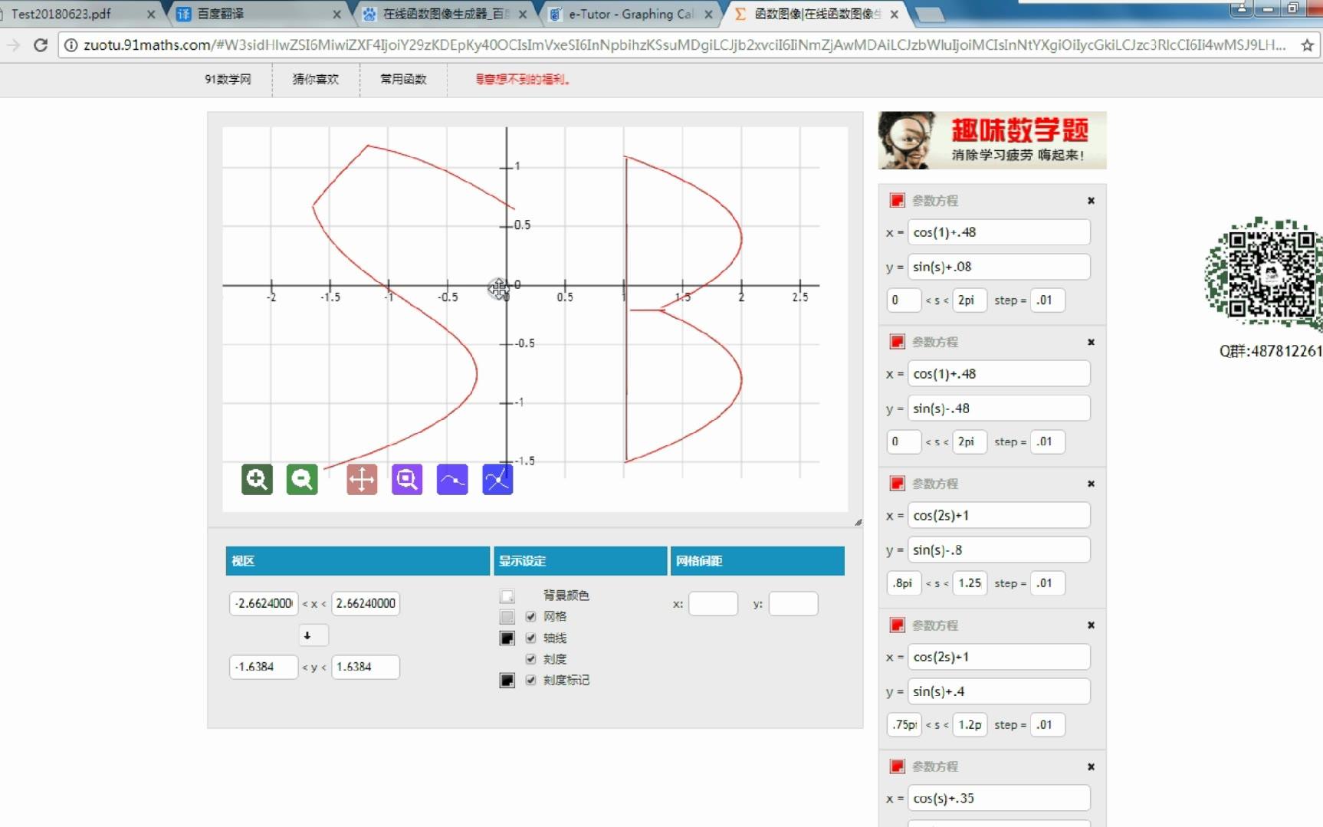Pick the axis line color swatch

[507, 638]
